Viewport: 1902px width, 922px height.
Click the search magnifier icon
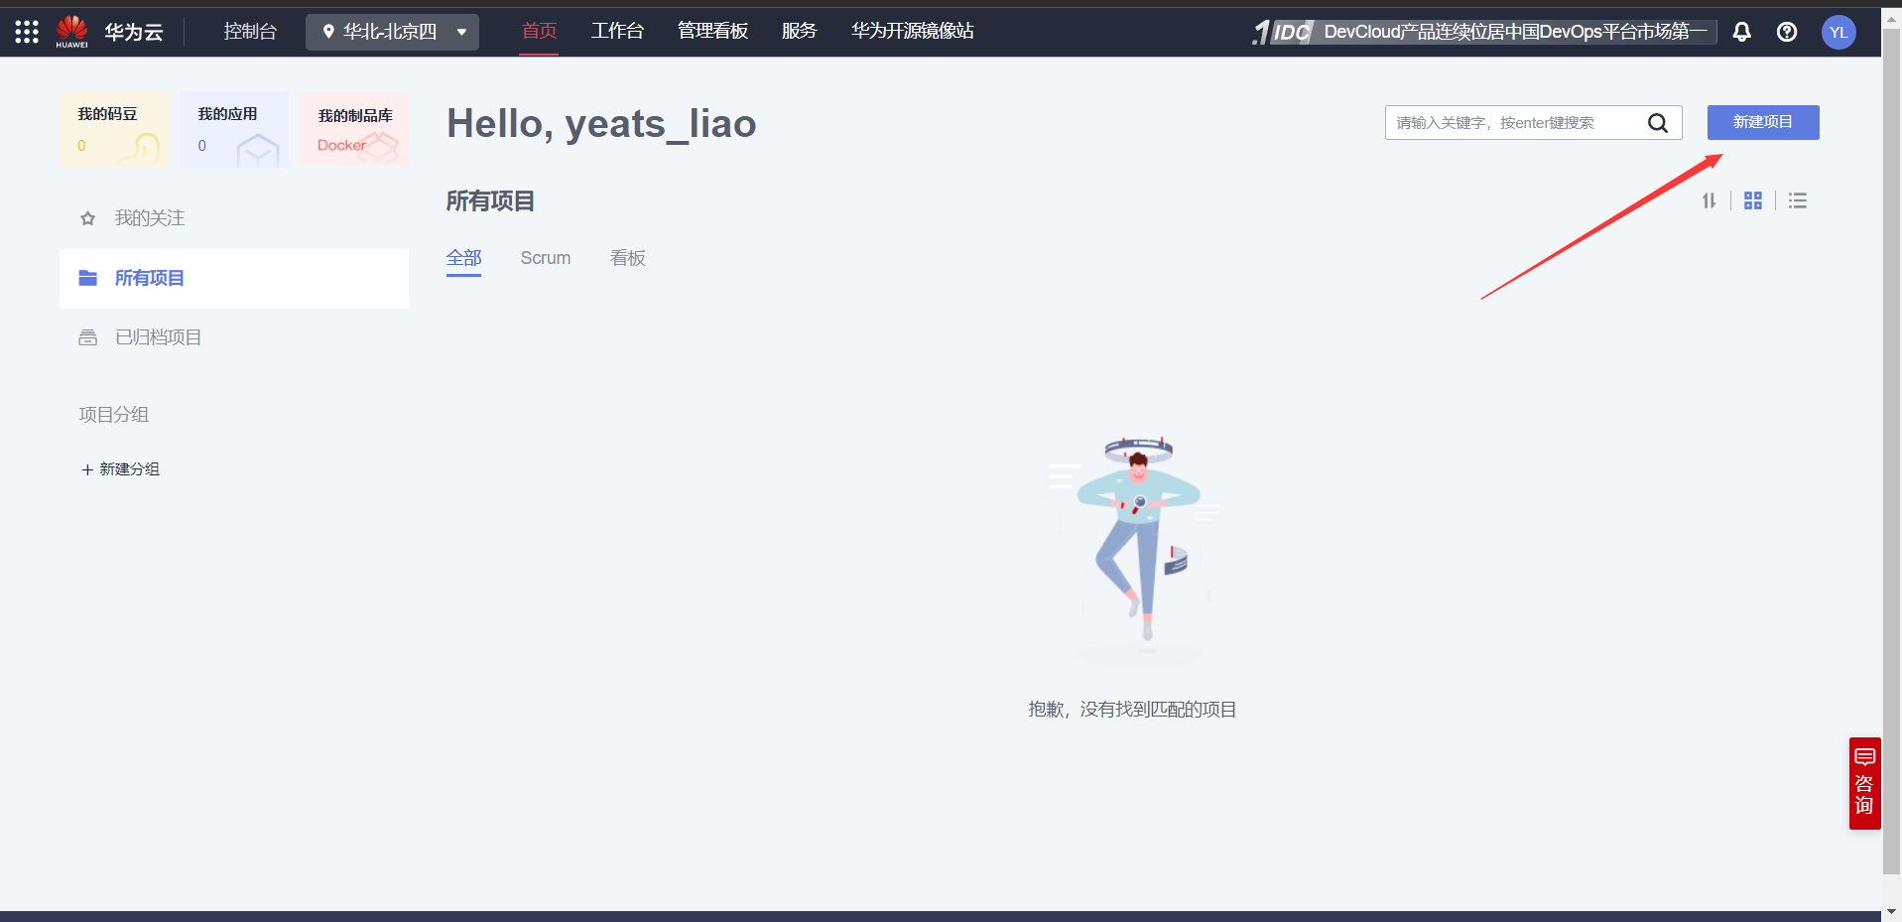(x=1658, y=122)
